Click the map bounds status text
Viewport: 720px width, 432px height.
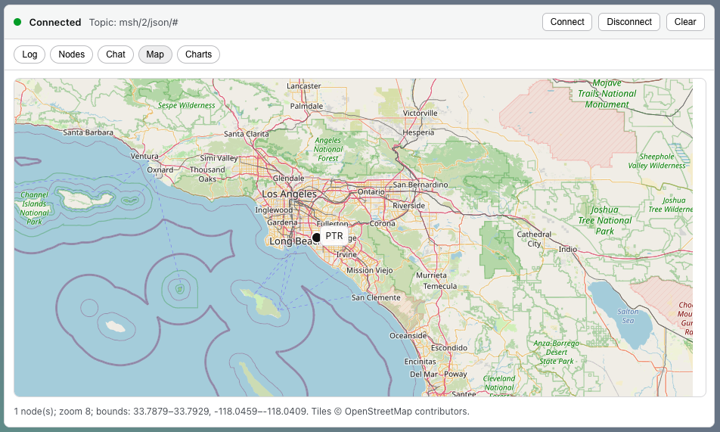[x=241, y=412]
